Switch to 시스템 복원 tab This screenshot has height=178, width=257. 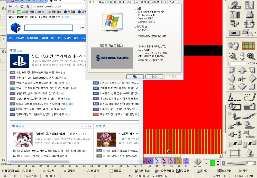coord(142,2)
